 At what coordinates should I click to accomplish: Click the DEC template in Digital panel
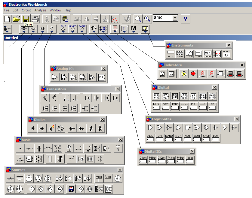click(x=165, y=106)
